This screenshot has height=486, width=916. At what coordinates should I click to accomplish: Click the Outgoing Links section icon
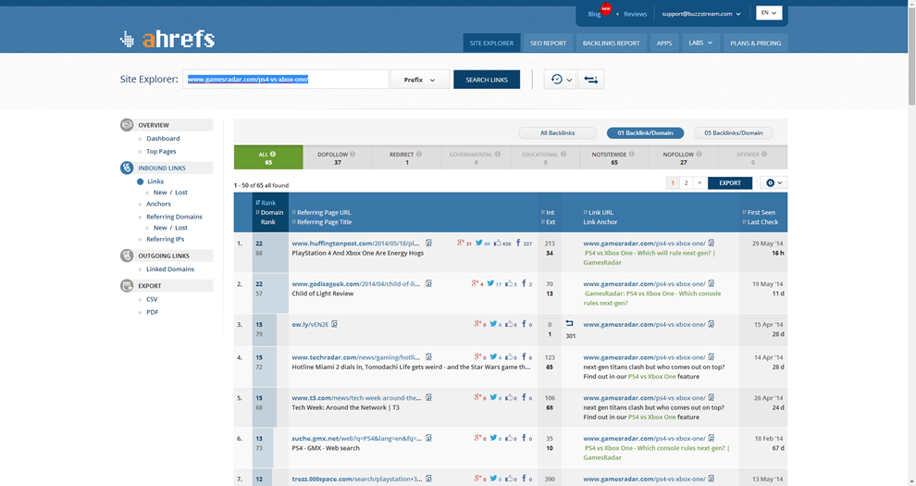[x=127, y=255]
